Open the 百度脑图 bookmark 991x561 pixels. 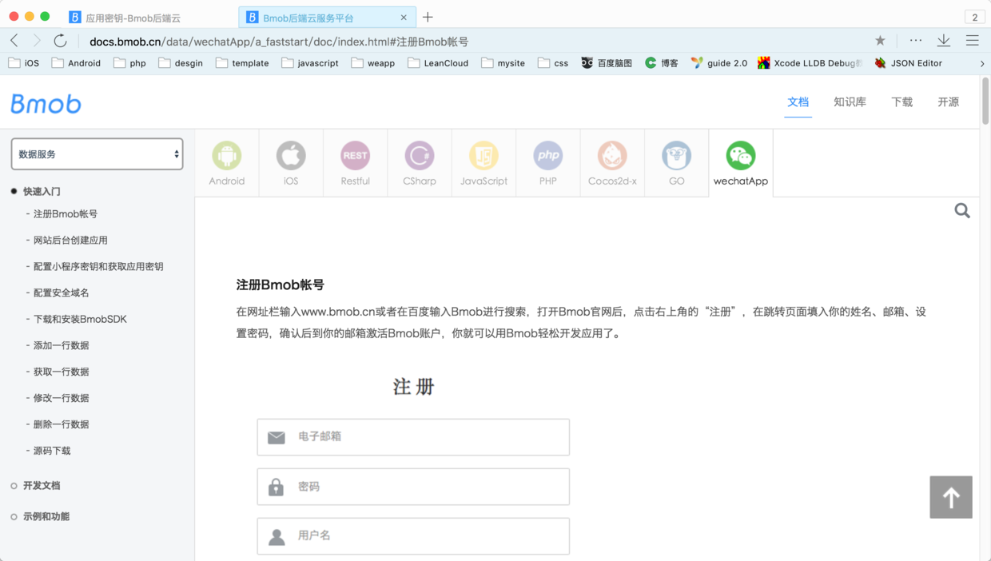tap(607, 63)
